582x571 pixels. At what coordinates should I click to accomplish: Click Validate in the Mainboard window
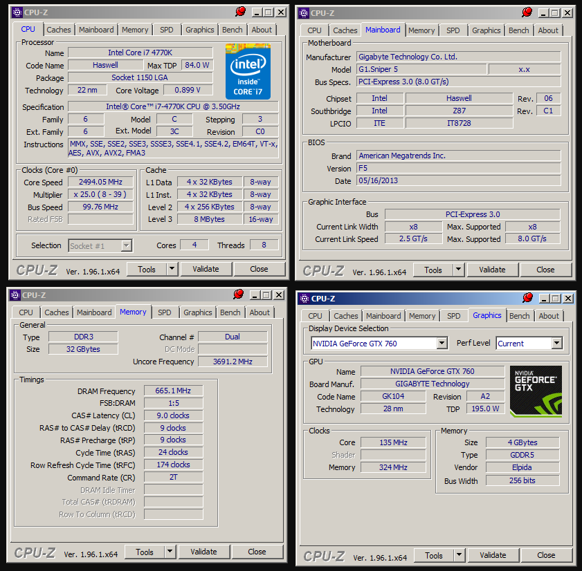tap(492, 270)
